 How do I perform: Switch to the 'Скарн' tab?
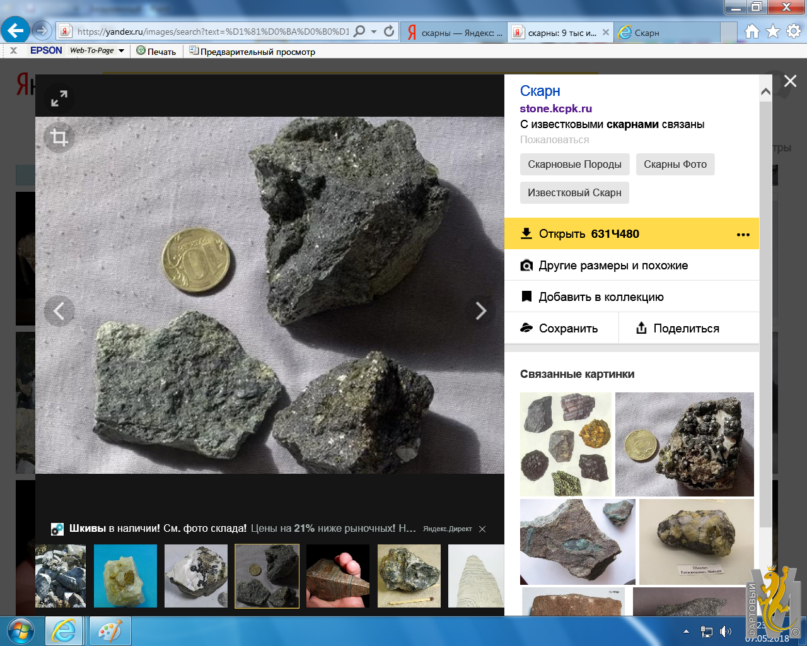pyautogui.click(x=668, y=32)
